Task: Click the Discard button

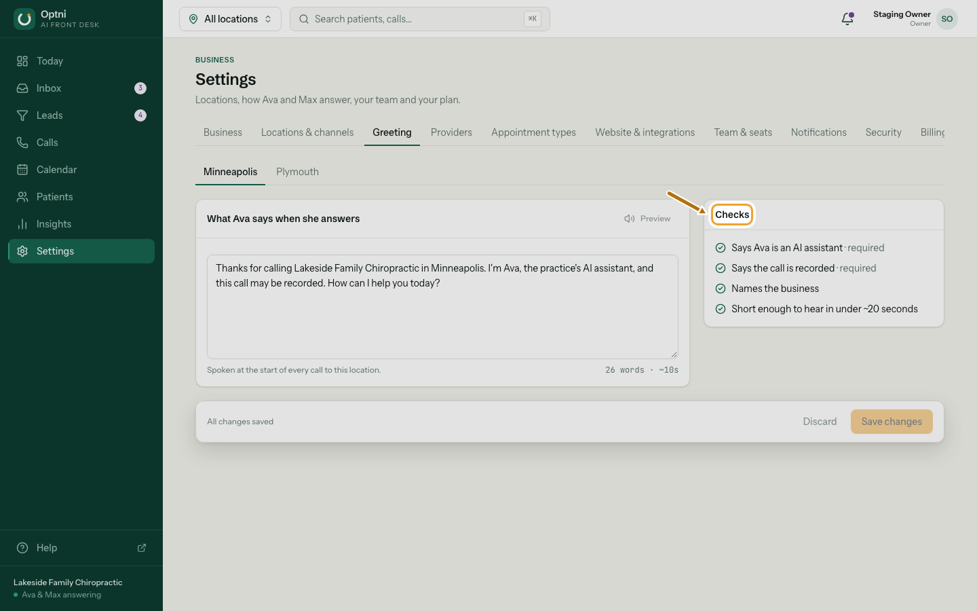Action: (x=820, y=422)
